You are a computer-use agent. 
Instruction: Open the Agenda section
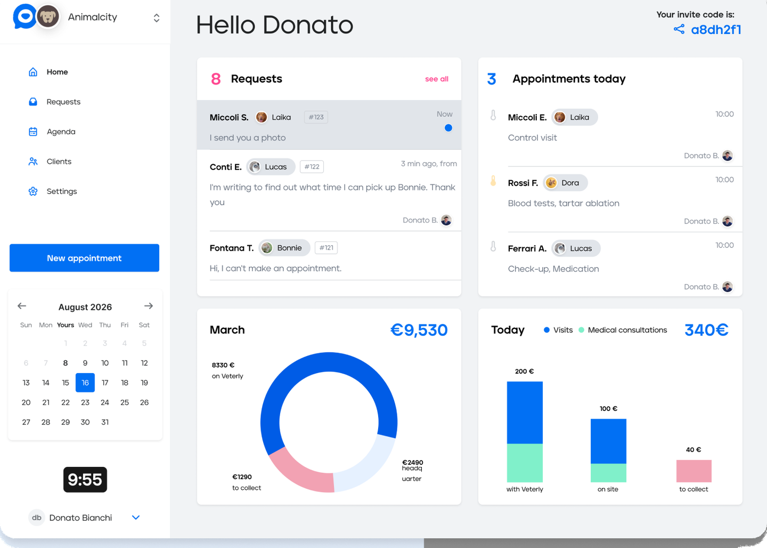point(52,132)
